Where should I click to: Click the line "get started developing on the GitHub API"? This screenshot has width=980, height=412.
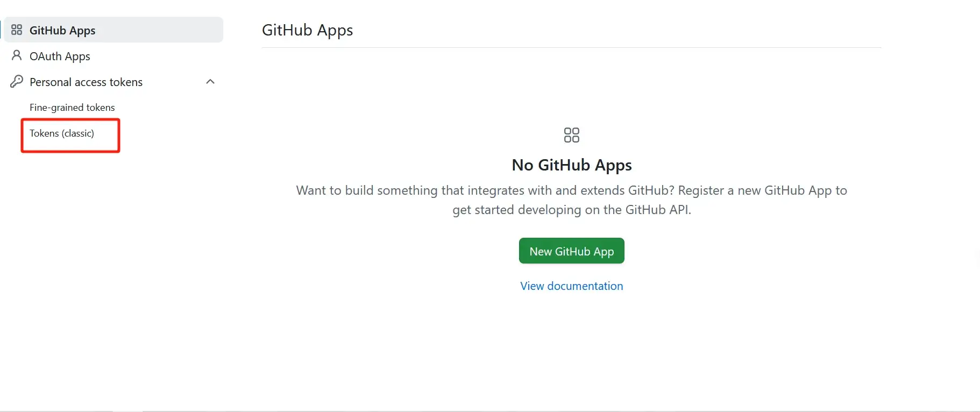571,210
